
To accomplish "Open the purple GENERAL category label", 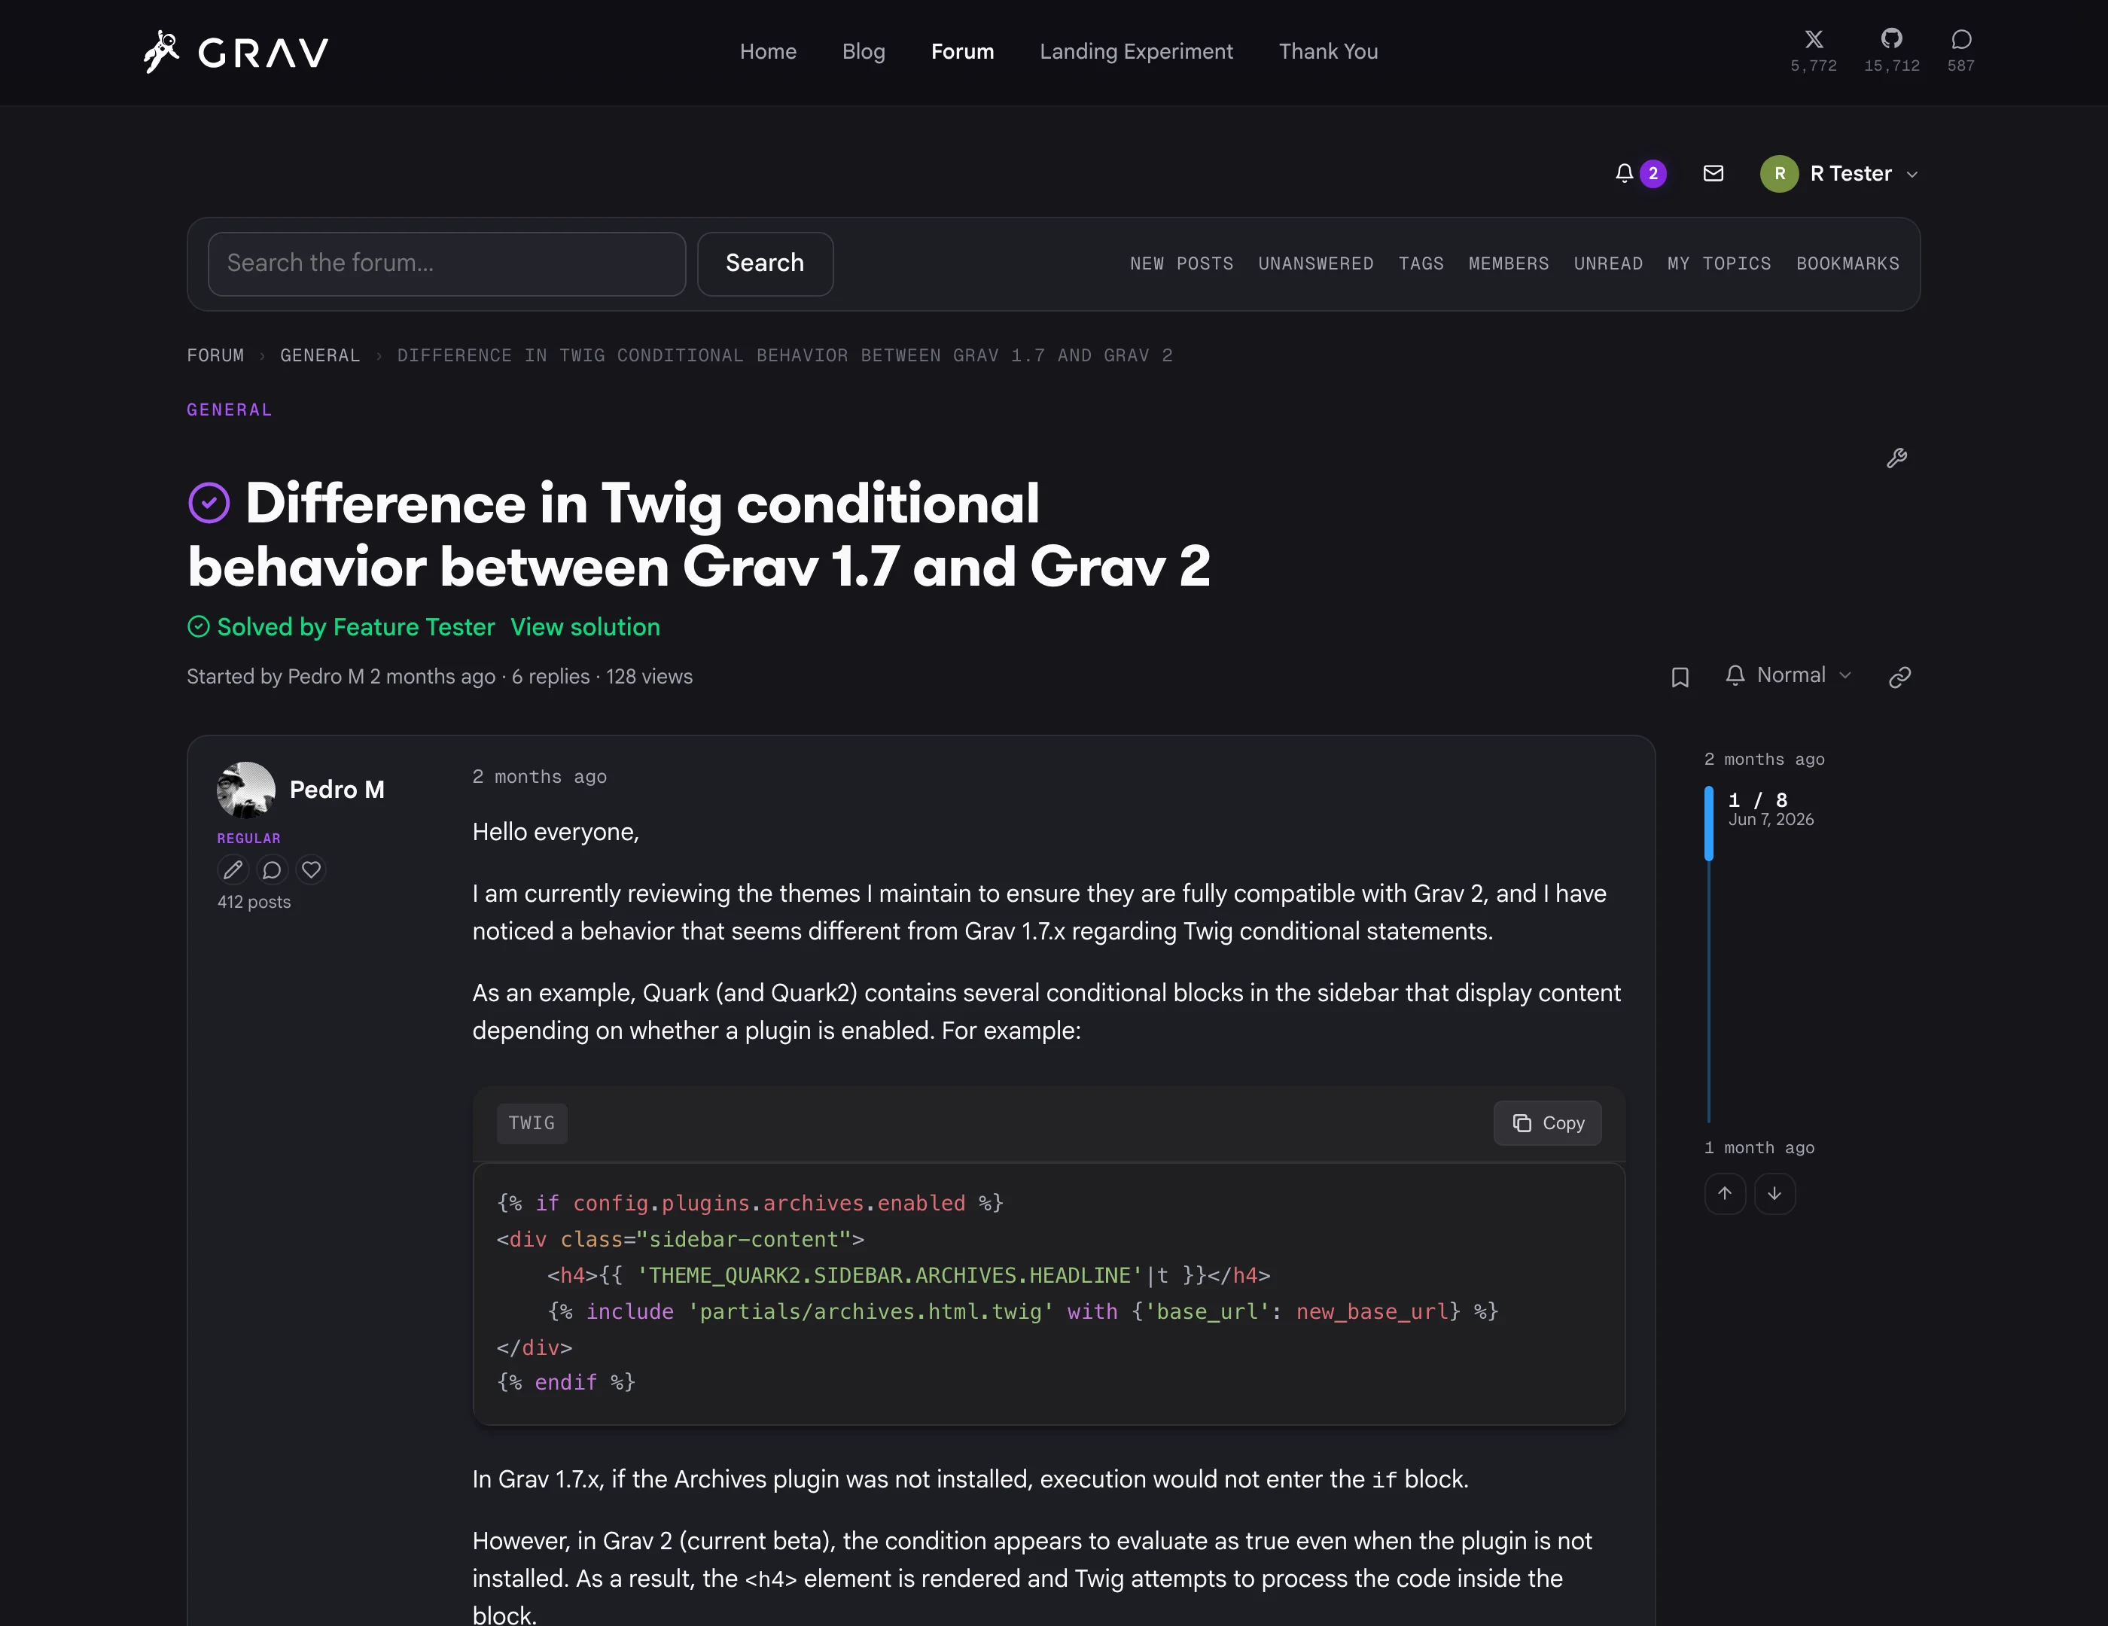I will coord(230,410).
